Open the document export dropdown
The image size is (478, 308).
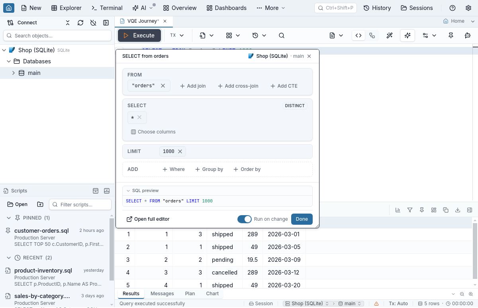tap(337, 35)
